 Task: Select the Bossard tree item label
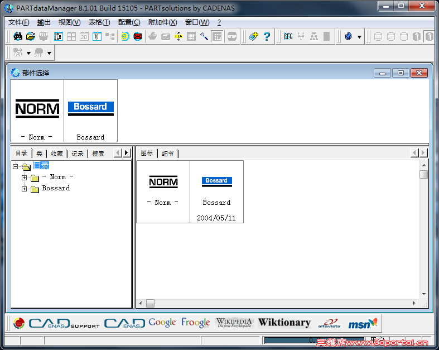pyautogui.click(x=56, y=188)
